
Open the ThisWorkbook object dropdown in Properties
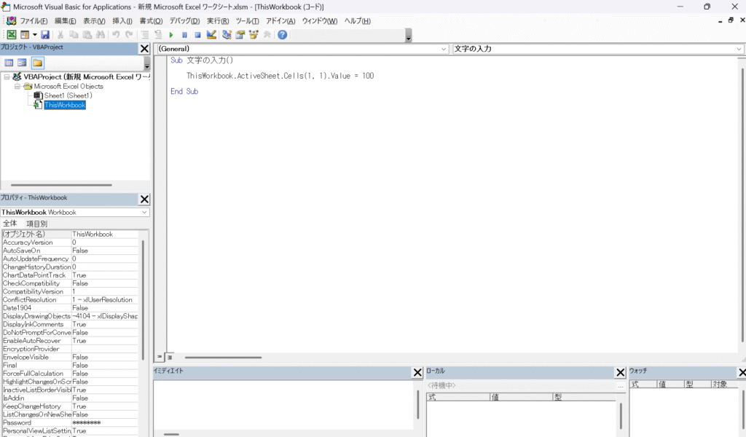pos(144,213)
